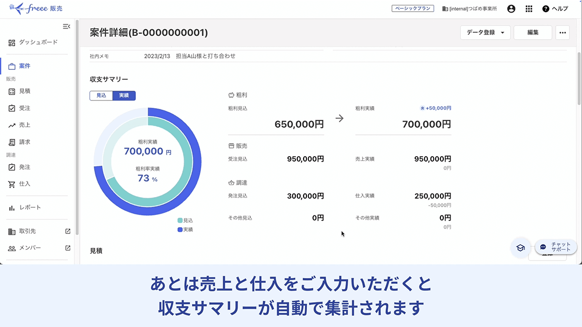Select the 請求 sidebar item
Viewport: 582px width, 327px height.
25,142
